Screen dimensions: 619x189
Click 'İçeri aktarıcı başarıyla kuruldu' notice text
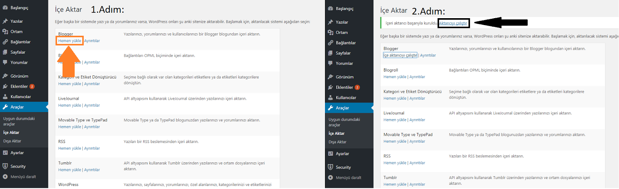pyautogui.click(x=411, y=23)
